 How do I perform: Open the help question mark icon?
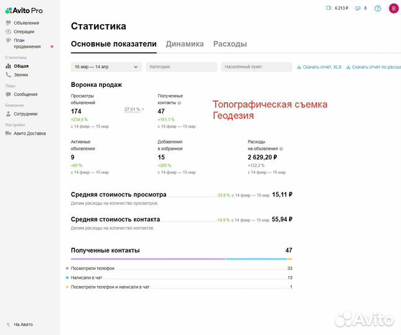coord(377,8)
